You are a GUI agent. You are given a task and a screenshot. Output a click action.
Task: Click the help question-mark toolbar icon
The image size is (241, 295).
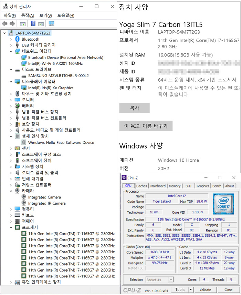[33, 23]
